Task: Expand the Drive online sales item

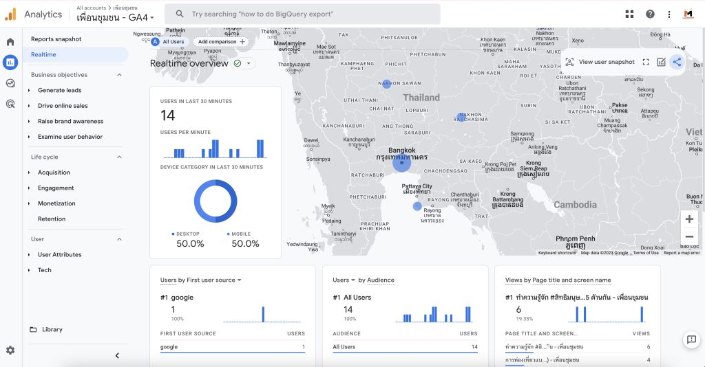Action: pos(29,106)
